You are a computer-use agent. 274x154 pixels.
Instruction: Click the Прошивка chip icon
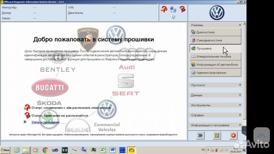coord(193,48)
